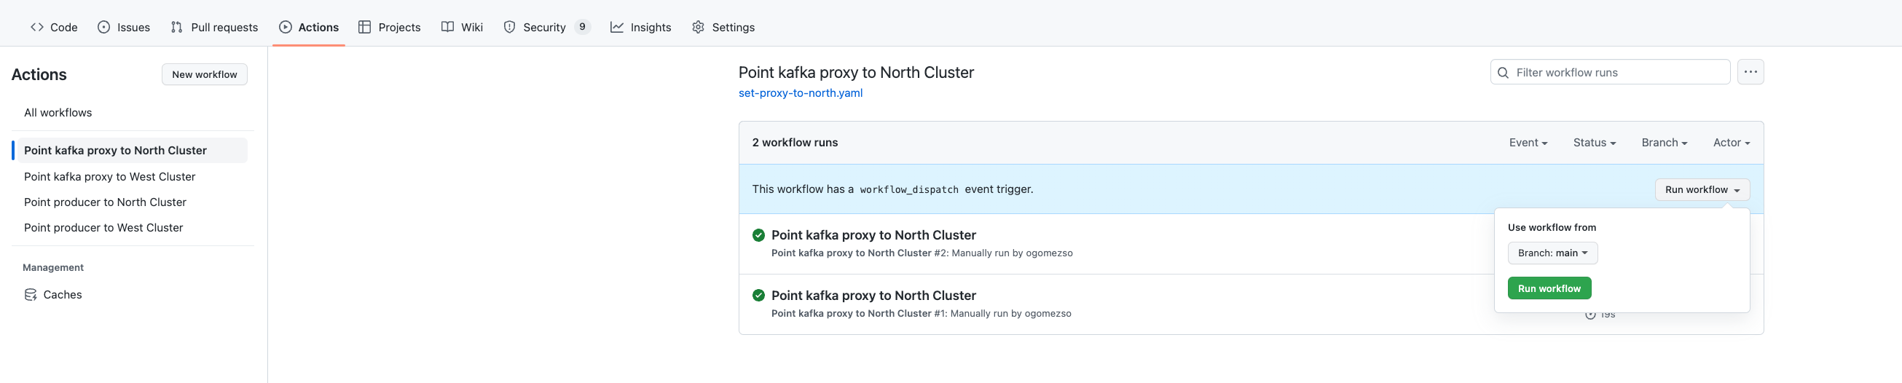This screenshot has width=1902, height=383.
Task: Click 'Manually run by ogomezso' text of run #1
Action: pos(1010,314)
